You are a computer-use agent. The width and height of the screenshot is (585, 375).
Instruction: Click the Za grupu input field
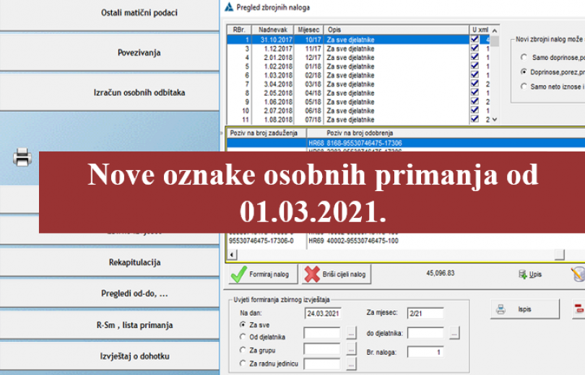pos(322,349)
